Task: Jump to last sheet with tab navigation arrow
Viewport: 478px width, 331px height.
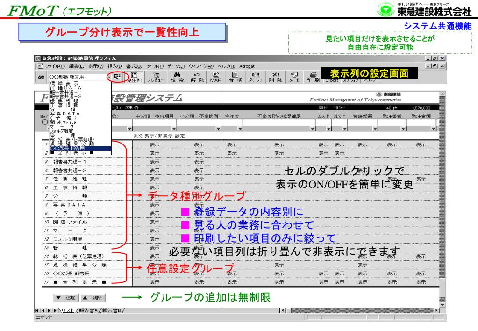Action: click(55, 310)
